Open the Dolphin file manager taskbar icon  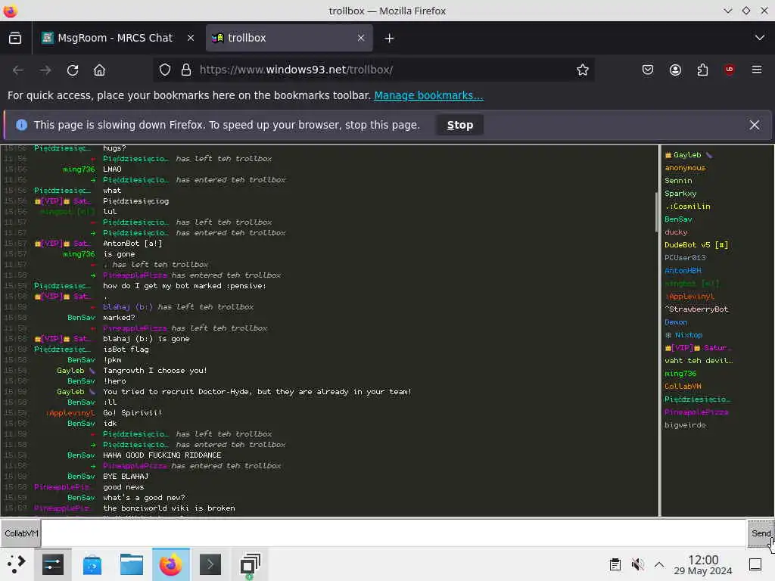point(132,564)
